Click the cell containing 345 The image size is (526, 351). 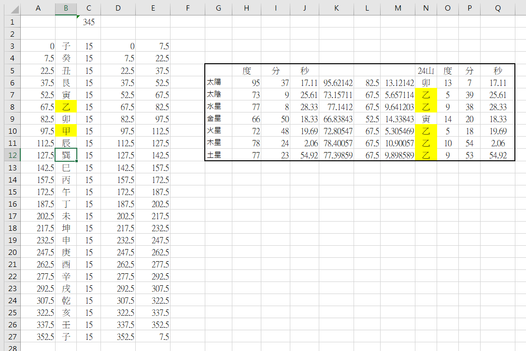pyautogui.click(x=89, y=21)
